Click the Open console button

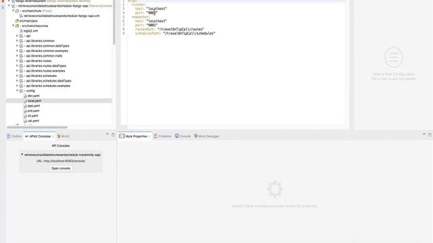[x=61, y=168]
